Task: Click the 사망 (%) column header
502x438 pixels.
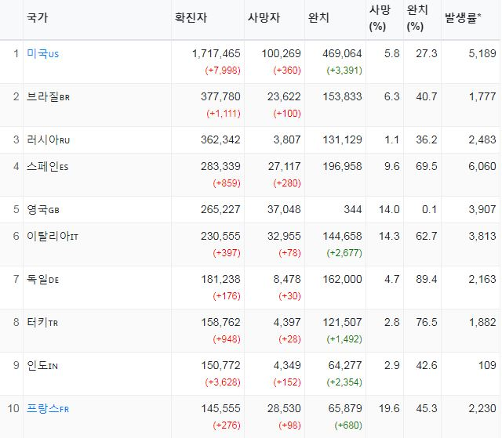Action: (380, 17)
